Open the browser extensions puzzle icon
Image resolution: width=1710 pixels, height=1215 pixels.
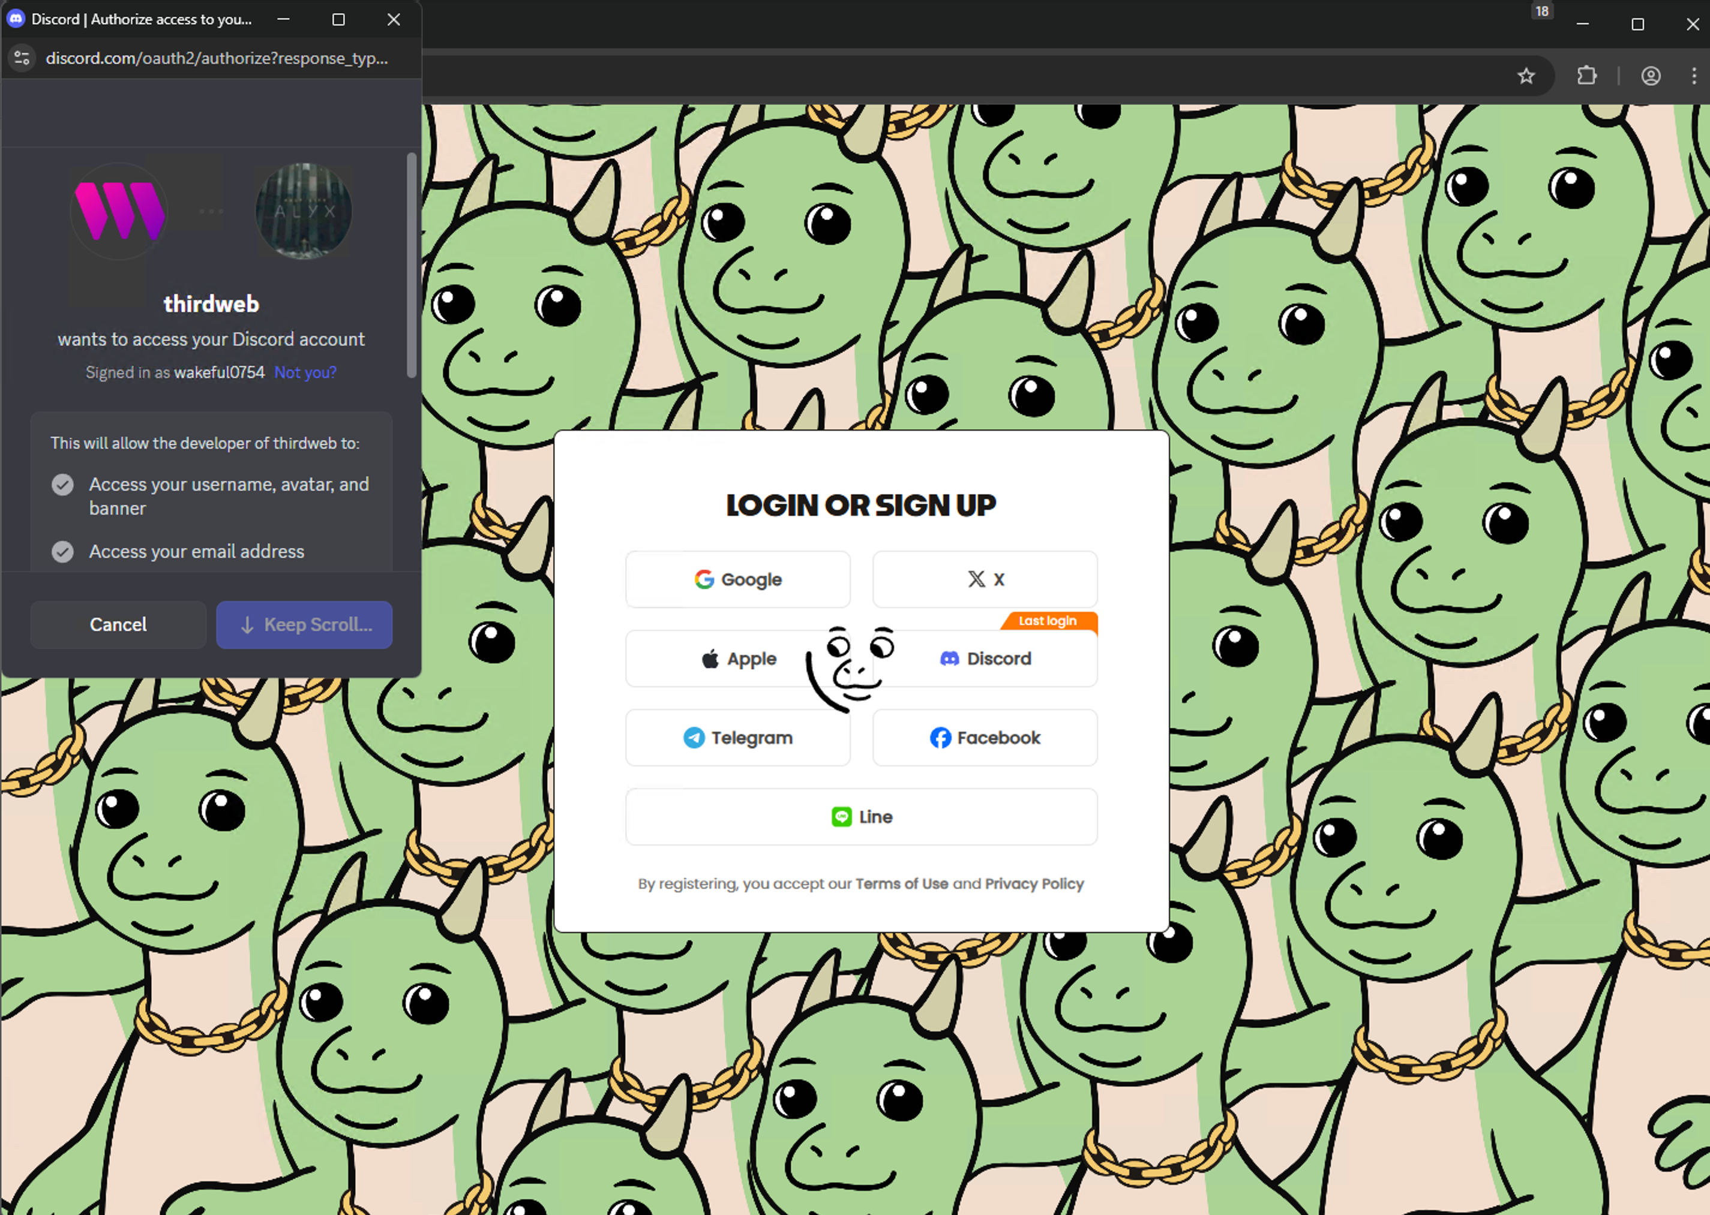pos(1586,76)
